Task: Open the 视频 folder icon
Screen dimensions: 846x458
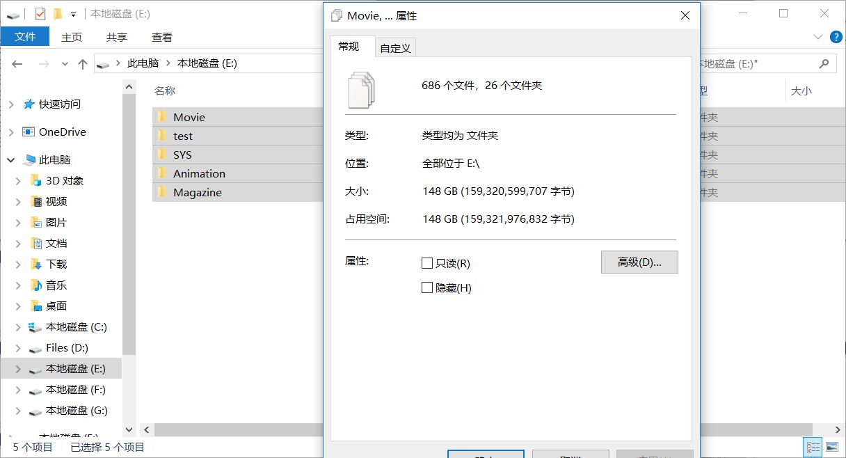Action: tap(35, 201)
